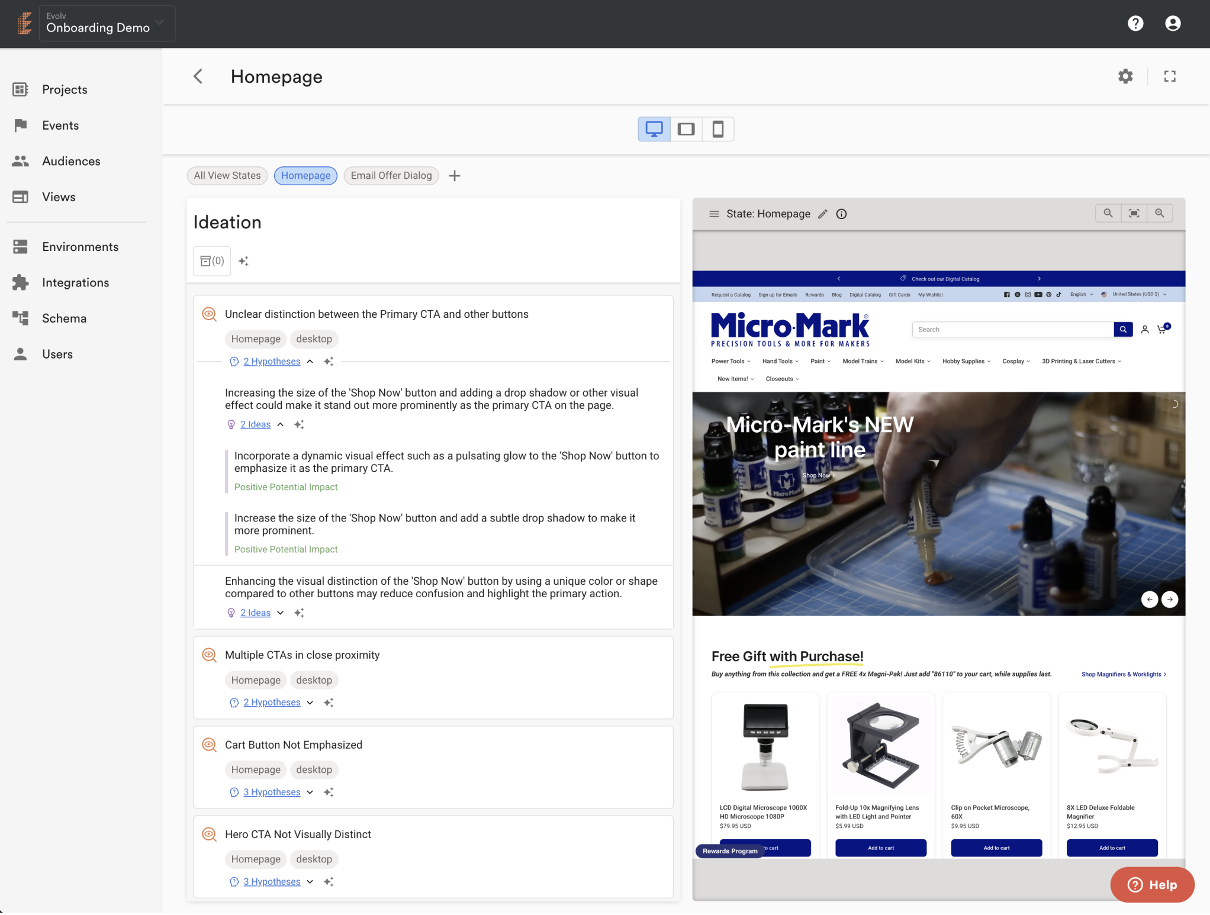Viewport: 1210px width, 915px height.
Task: Switch to desktop device preview
Action: point(654,129)
